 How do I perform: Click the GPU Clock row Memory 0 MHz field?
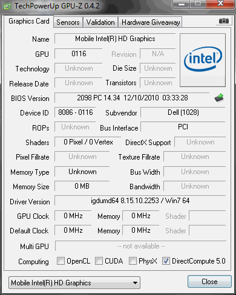[141, 216]
